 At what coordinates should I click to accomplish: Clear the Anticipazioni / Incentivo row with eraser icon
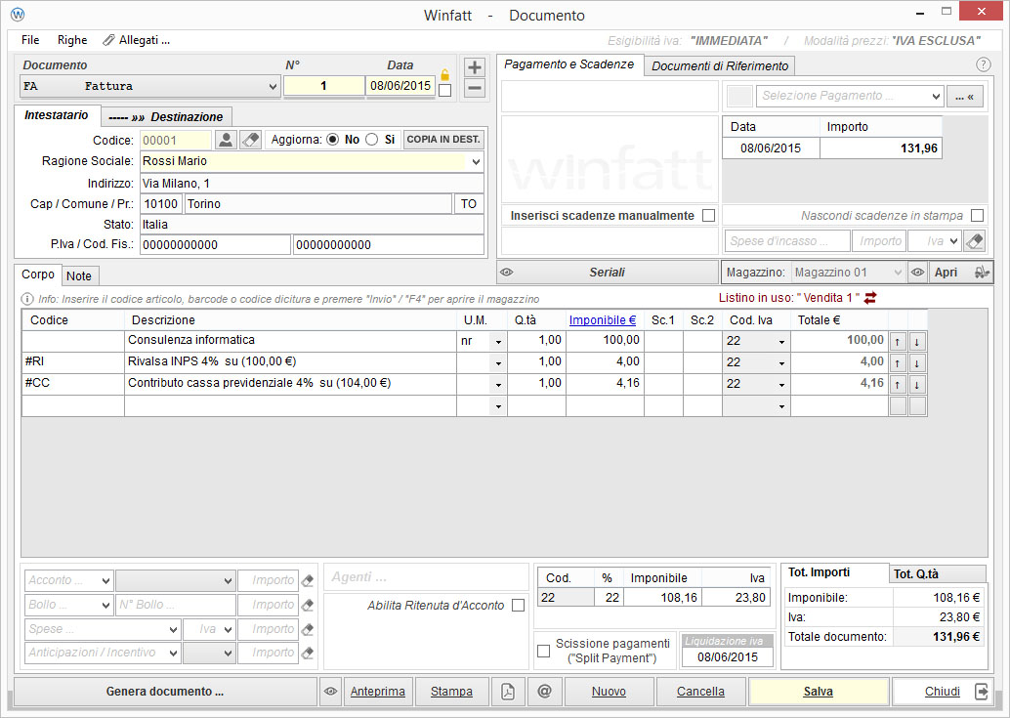coord(308,653)
